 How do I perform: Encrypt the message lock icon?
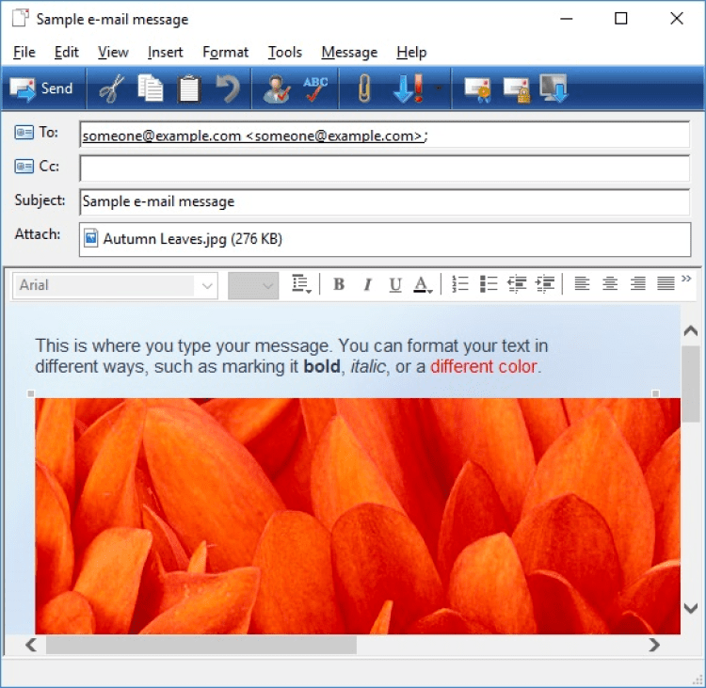click(x=517, y=89)
